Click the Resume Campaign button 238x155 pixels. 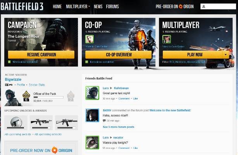coord(41,55)
